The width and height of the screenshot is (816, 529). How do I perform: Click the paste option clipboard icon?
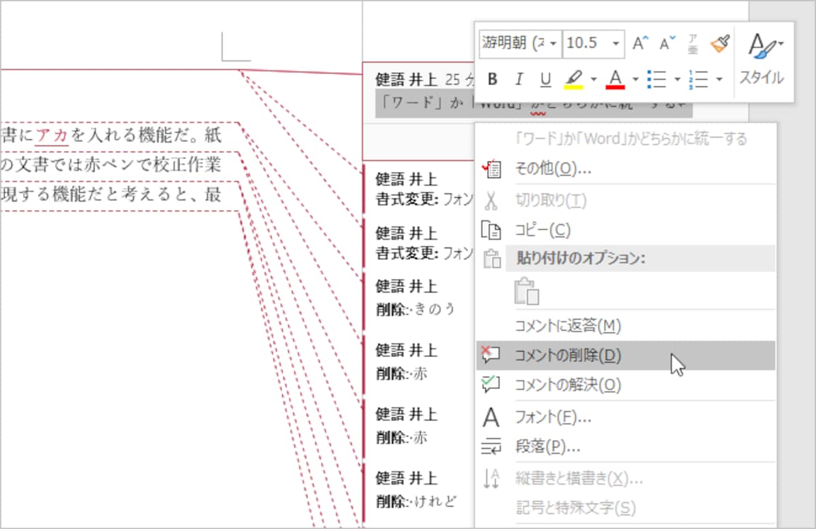pyautogui.click(x=527, y=290)
